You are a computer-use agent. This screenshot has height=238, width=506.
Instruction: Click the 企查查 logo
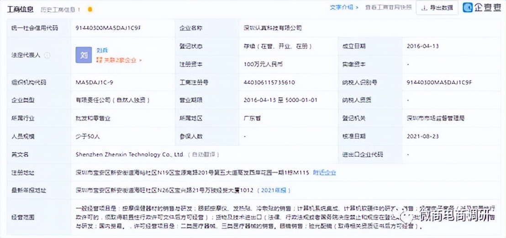tap(482, 8)
